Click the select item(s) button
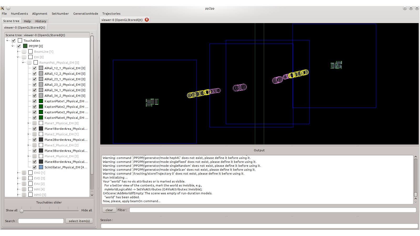 tap(79, 221)
